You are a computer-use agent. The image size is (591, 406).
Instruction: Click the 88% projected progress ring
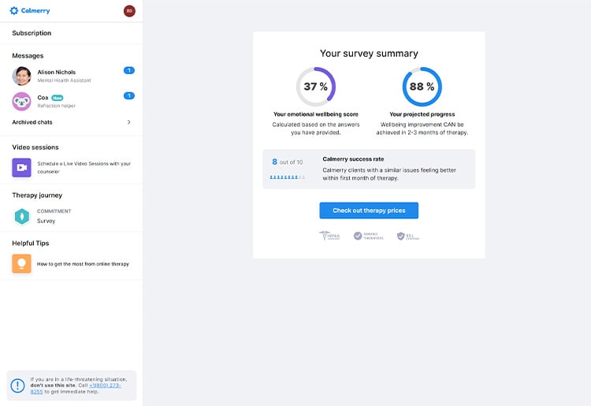tap(422, 87)
